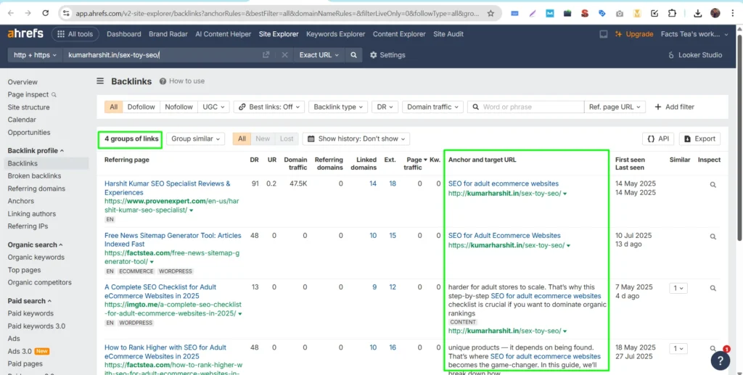This screenshot has width=743, height=375.
Task: Export the backlinks list
Action: (700, 139)
